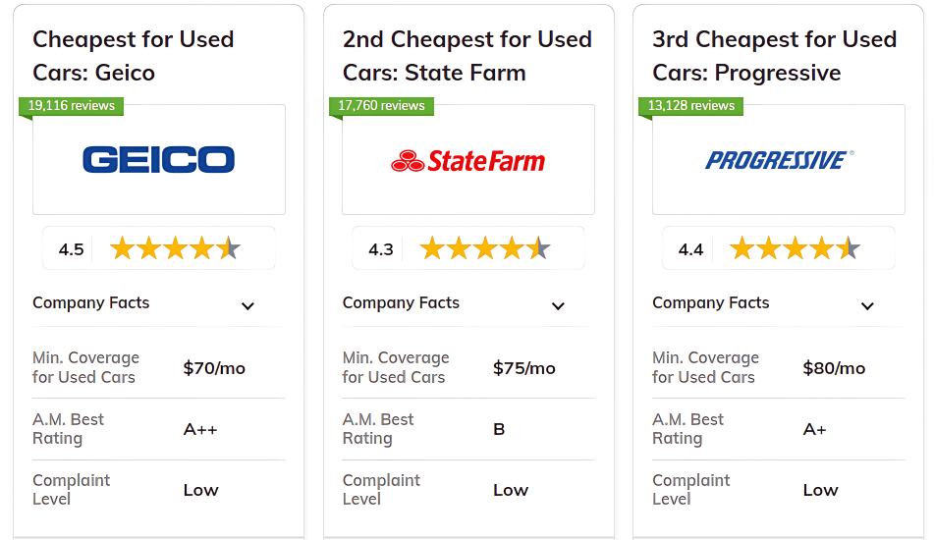Select Geico's $70/mo coverage price
934x540 pixels.
214,368
